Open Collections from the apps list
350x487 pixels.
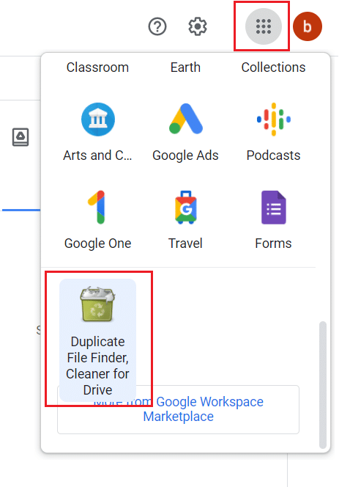pyautogui.click(x=273, y=67)
